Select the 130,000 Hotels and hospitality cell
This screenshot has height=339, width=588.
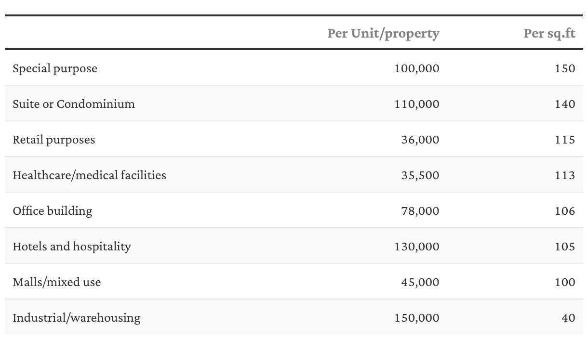click(417, 247)
